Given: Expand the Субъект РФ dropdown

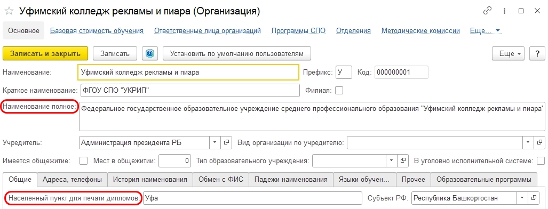Looking at the screenshot, I should tap(522, 198).
